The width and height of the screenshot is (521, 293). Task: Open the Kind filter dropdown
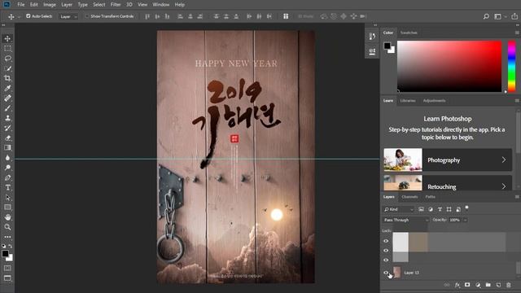click(398, 209)
